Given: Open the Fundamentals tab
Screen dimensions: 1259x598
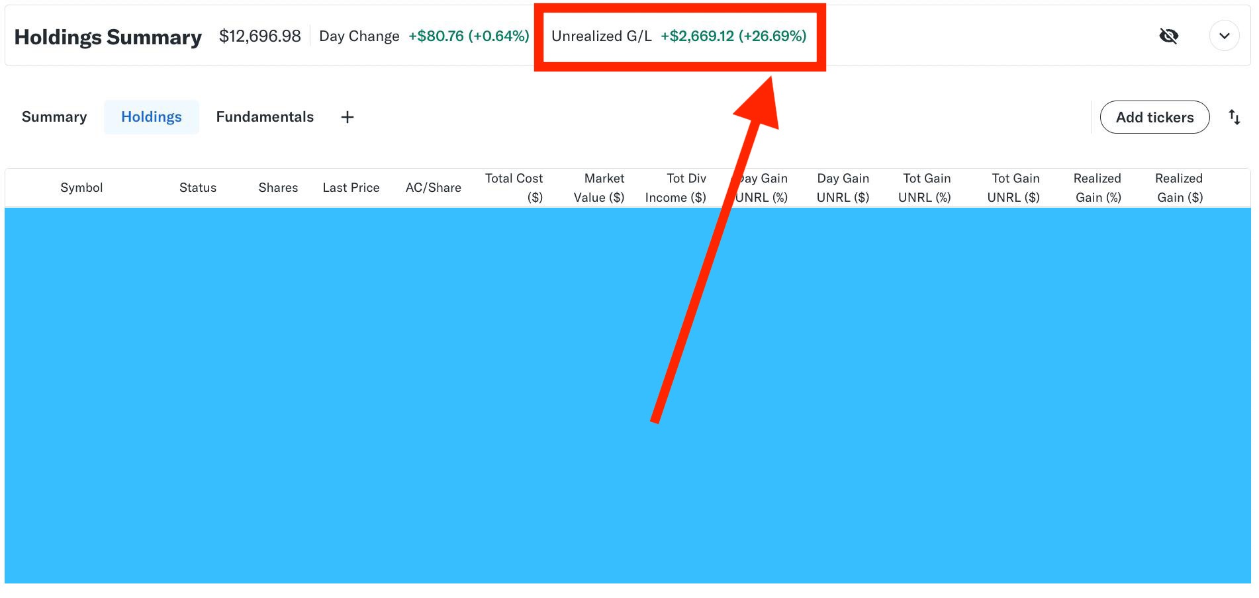Looking at the screenshot, I should tap(265, 117).
